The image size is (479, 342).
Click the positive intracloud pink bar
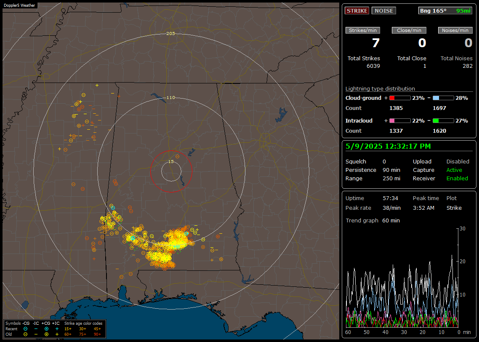(x=400, y=121)
